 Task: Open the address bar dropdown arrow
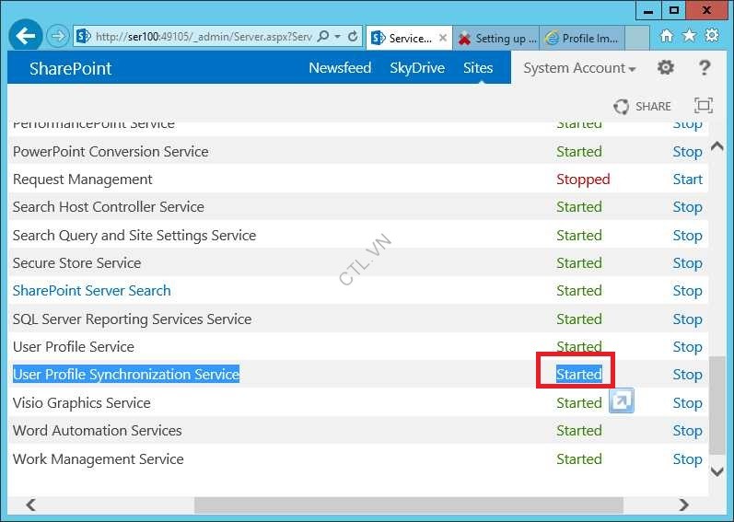337,37
